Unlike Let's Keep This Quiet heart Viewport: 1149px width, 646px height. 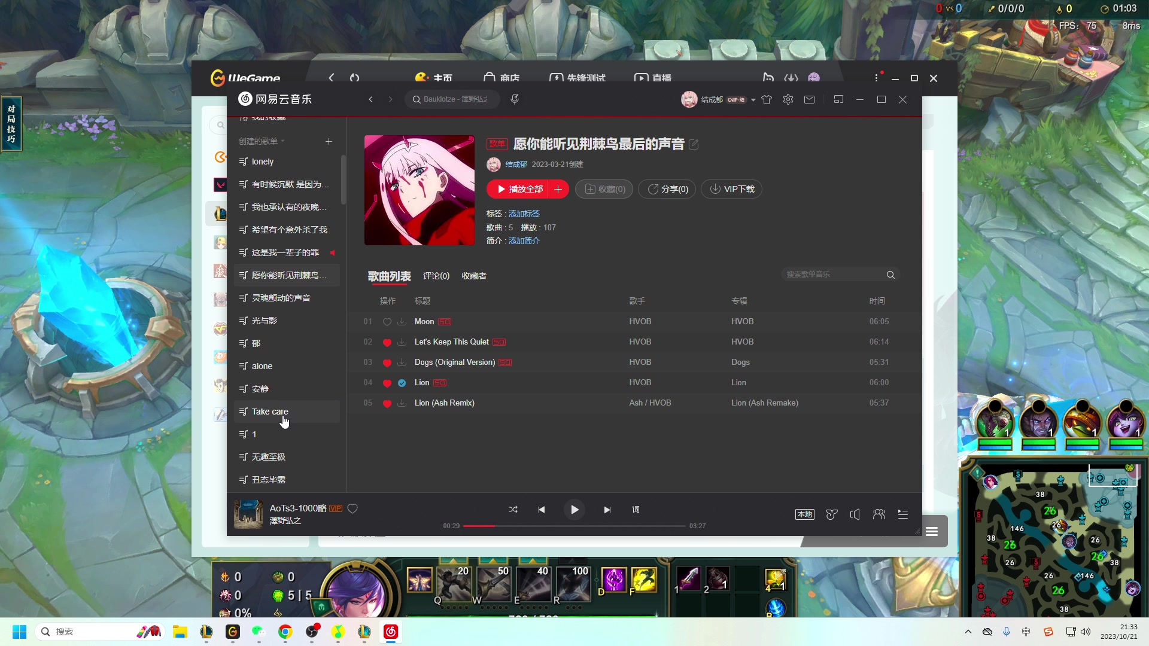pos(387,342)
